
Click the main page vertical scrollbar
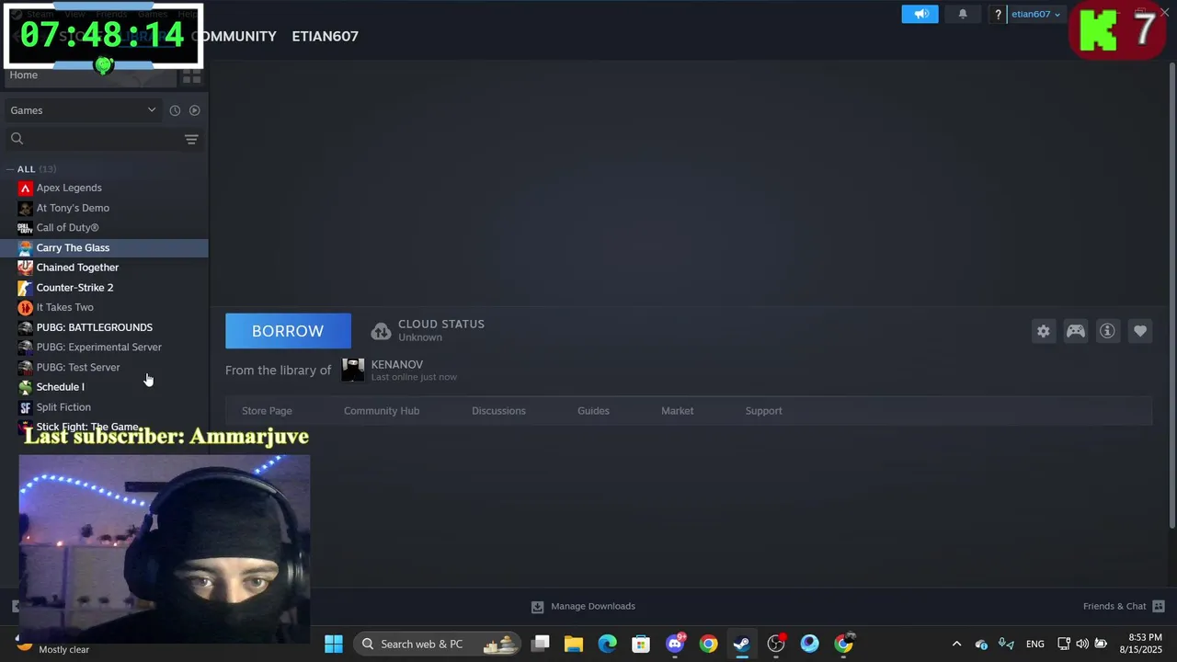click(x=1171, y=294)
